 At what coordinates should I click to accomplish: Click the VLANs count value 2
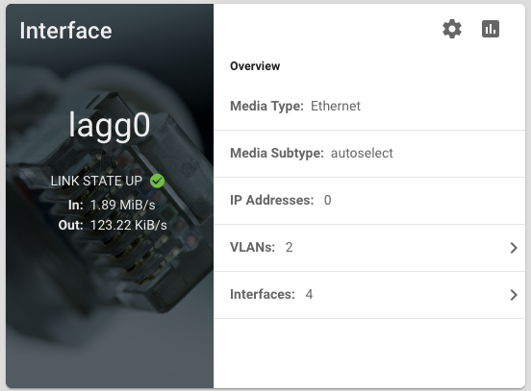(289, 248)
